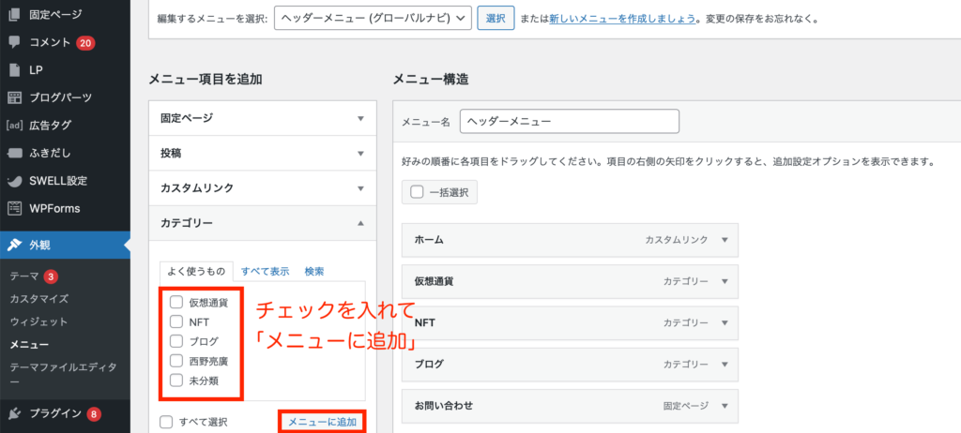
Task: Open the コメント menu label
Action: tap(51, 42)
